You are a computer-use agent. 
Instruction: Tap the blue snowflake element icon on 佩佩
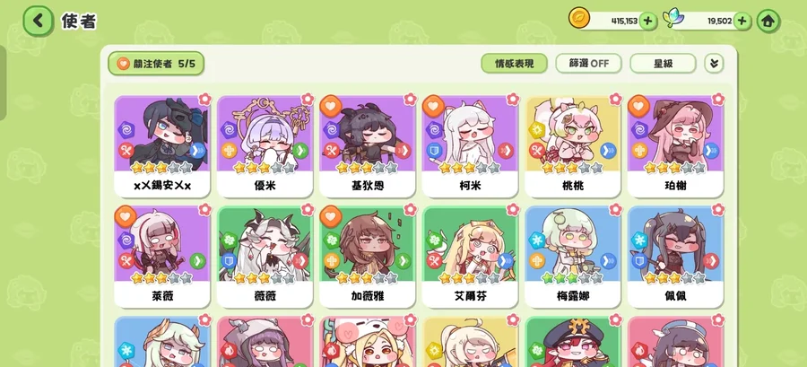639,240
